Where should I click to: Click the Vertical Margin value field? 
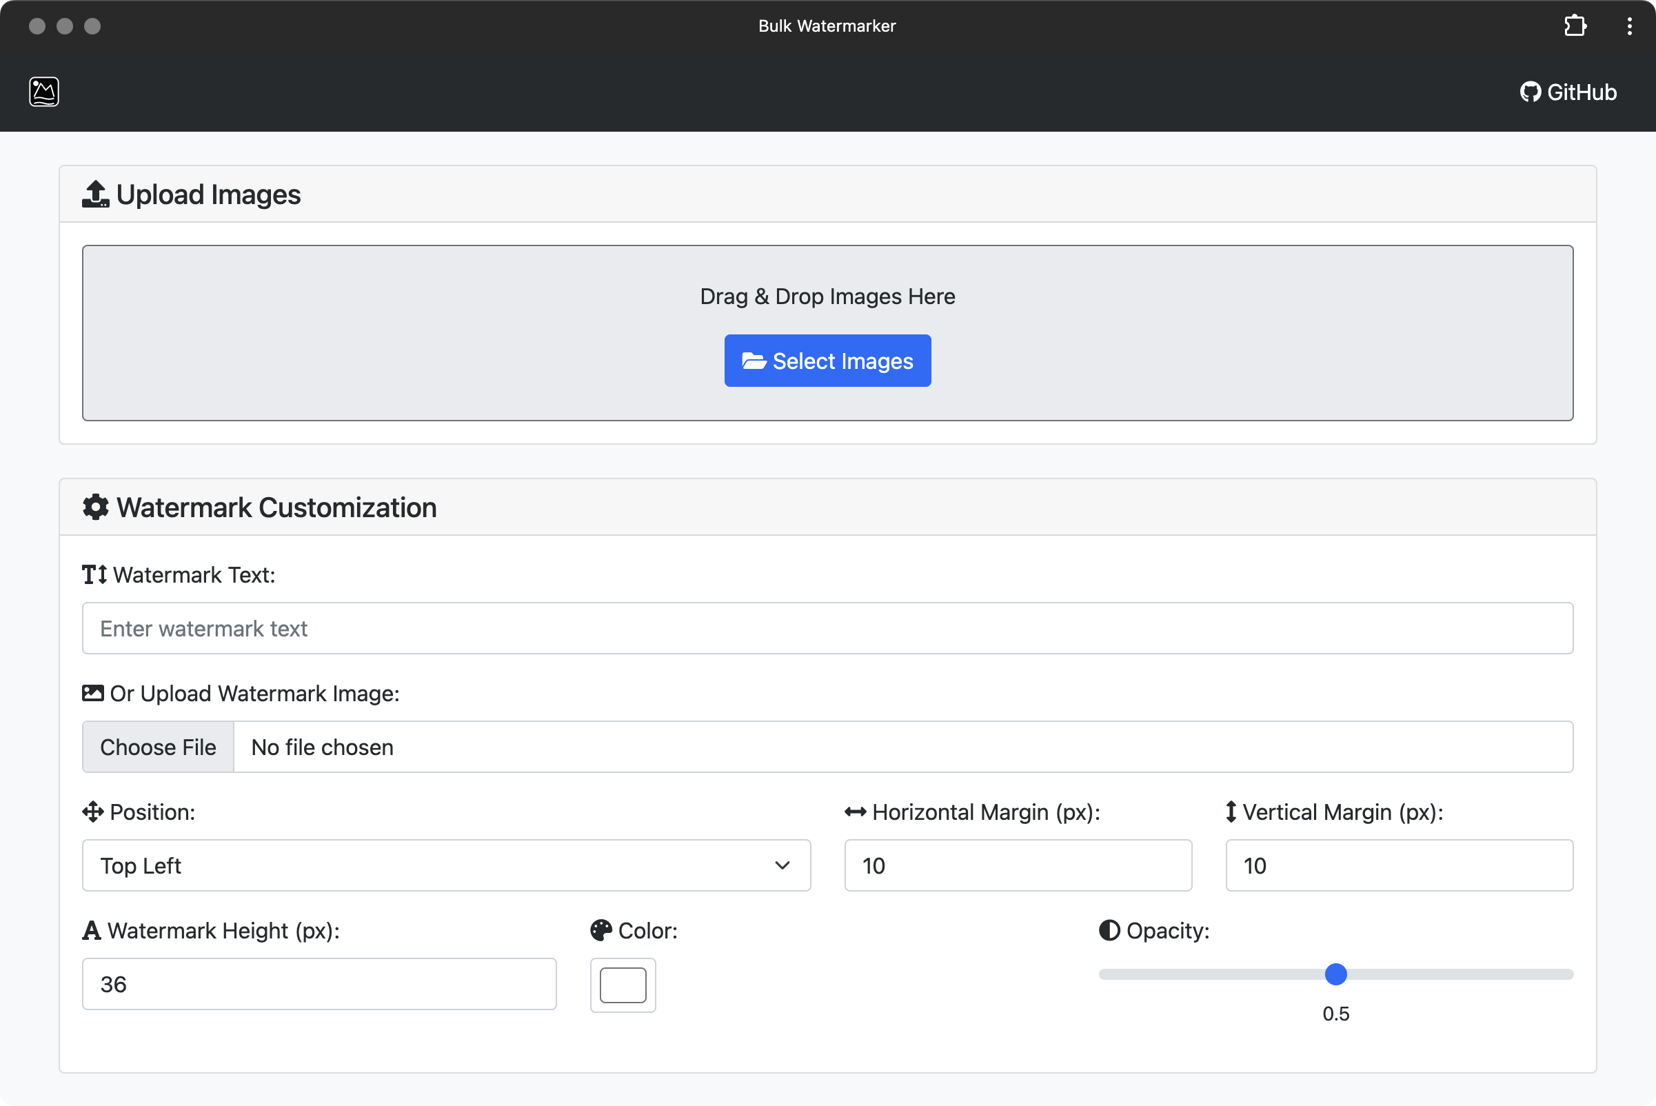tap(1400, 865)
